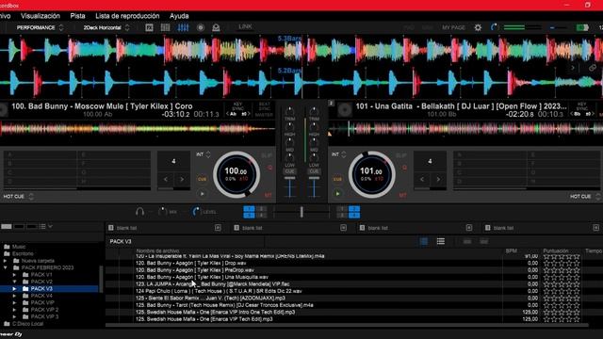Expand PACK VIP 2 folder arrow
Viewport: 603px width, 339px height.
click(14, 310)
